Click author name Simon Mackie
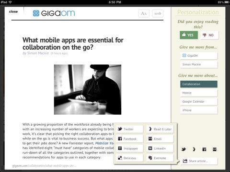Viewport: 230px width, 172px height. point(38,53)
